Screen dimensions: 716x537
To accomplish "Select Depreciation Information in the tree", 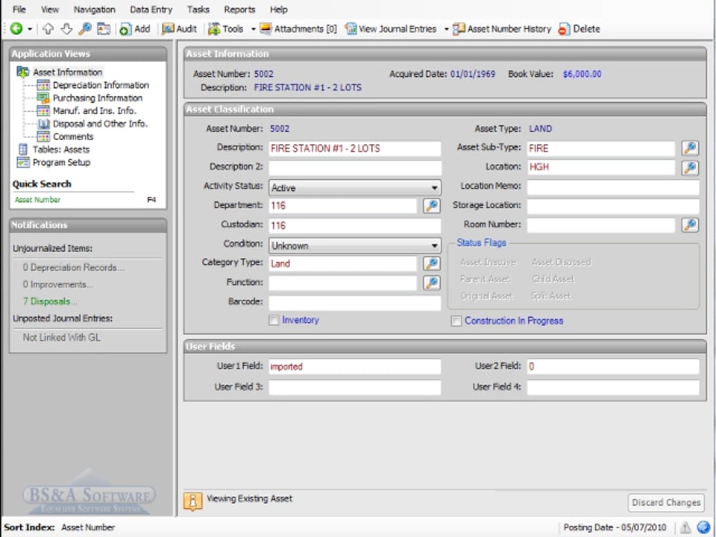I will (x=100, y=85).
